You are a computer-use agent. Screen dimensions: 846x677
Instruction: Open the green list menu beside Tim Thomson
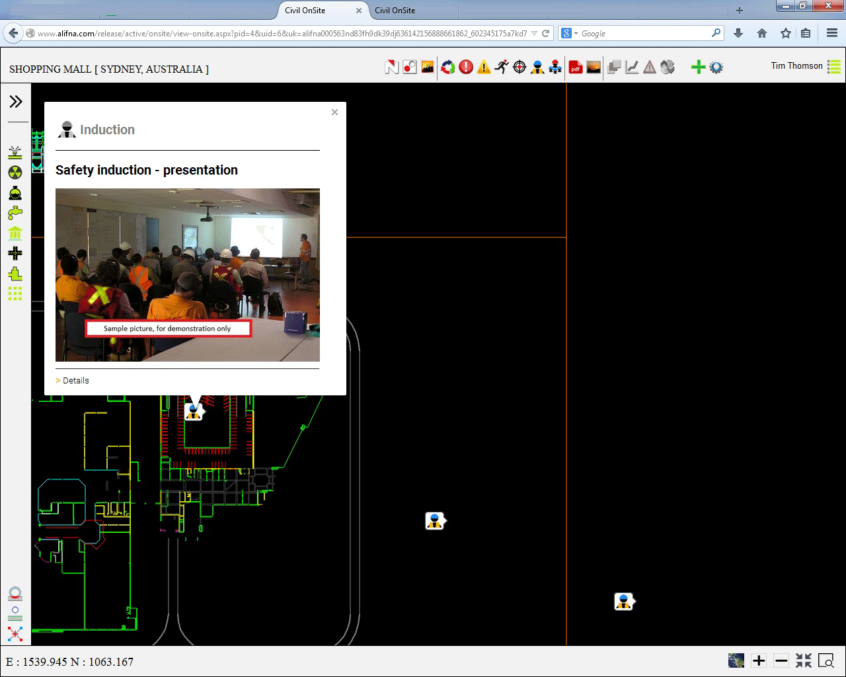click(834, 67)
